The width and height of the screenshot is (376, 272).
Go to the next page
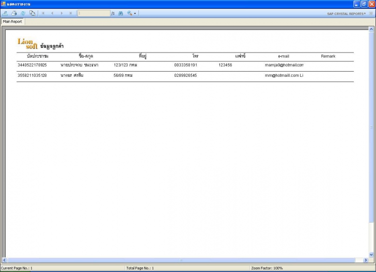click(61, 13)
